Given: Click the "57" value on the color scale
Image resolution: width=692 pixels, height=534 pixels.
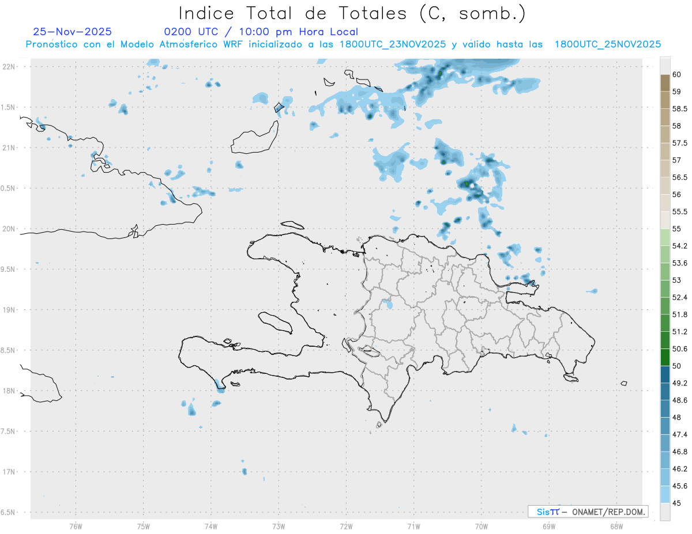Looking at the screenshot, I should pyautogui.click(x=677, y=160).
